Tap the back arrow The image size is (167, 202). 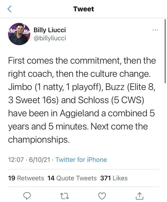click(x=9, y=9)
